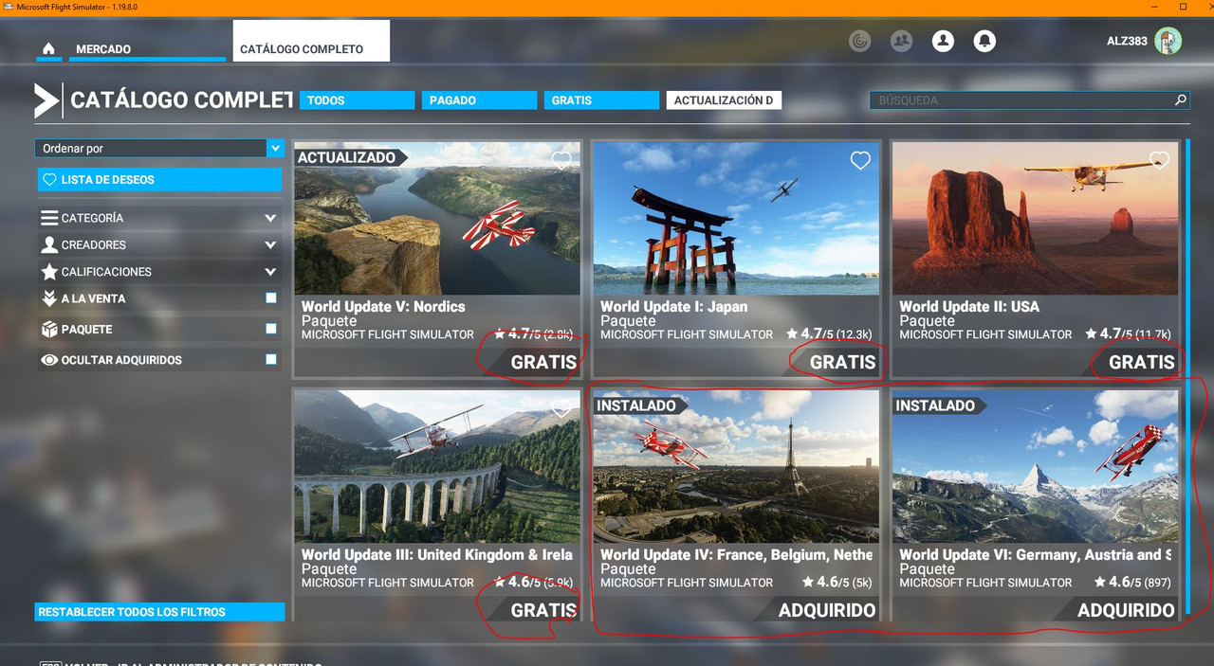Viewport: 1214px width, 666px height.
Task: Click the A la venta sale icon
Action: pyautogui.click(x=49, y=298)
